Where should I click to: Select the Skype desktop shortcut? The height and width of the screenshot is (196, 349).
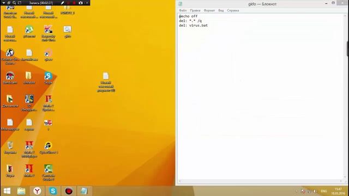(49, 78)
